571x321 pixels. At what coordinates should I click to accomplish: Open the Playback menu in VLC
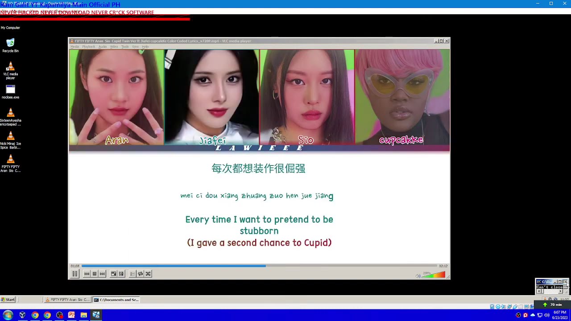pyautogui.click(x=88, y=47)
